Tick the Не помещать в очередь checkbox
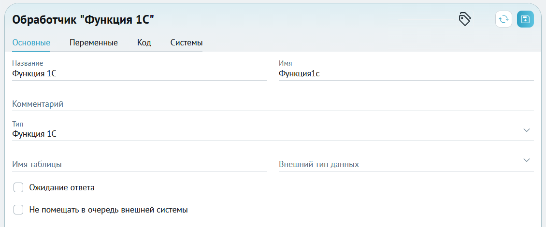Screen dimensions: 546x227 [18, 210]
